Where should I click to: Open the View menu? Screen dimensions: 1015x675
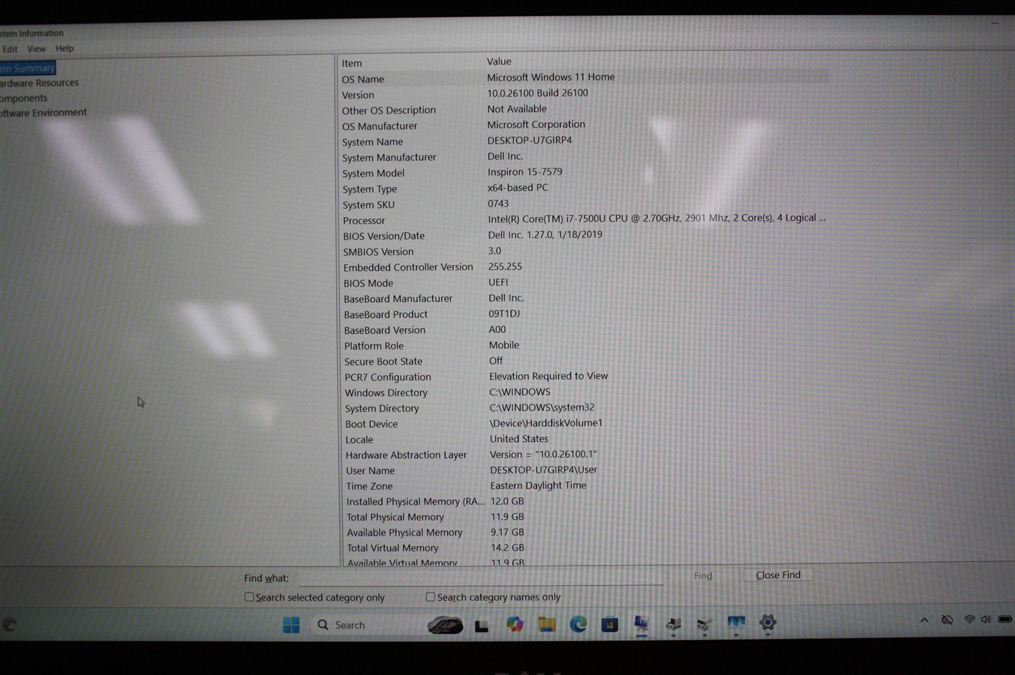(36, 49)
